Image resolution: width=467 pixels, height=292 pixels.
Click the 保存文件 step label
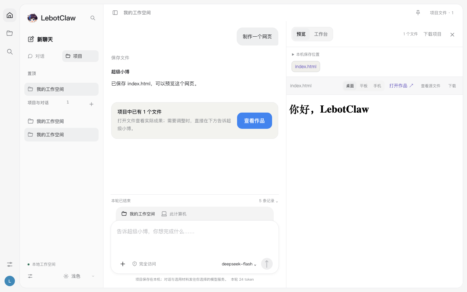120,58
